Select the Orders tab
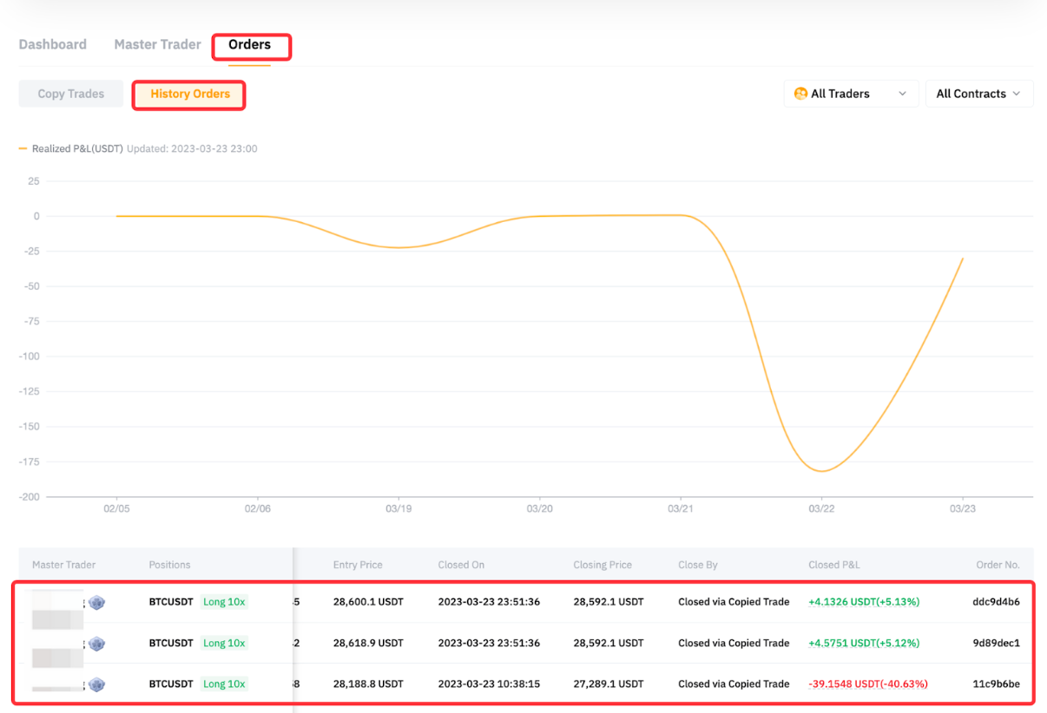The image size is (1047, 713). pyautogui.click(x=250, y=44)
